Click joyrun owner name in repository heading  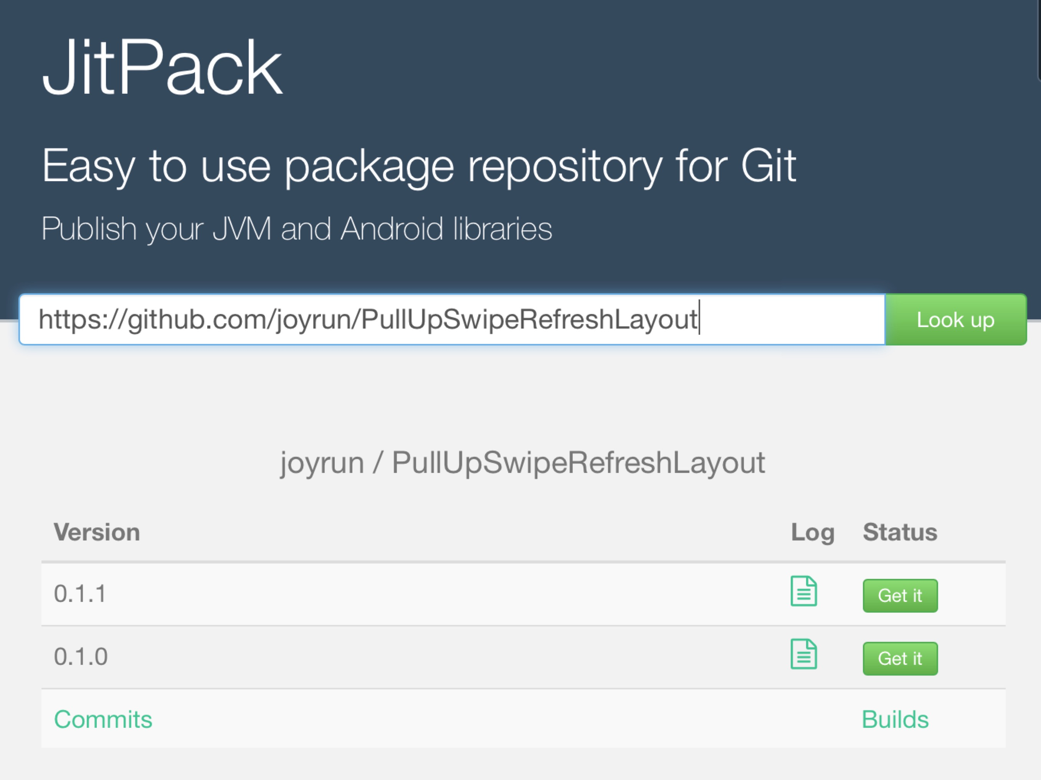[322, 463]
